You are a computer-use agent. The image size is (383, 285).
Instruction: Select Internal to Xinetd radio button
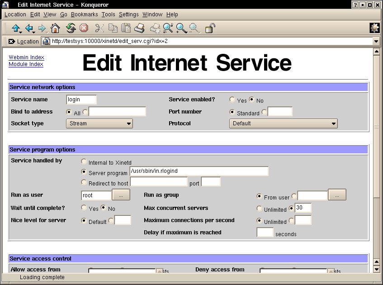pos(84,161)
